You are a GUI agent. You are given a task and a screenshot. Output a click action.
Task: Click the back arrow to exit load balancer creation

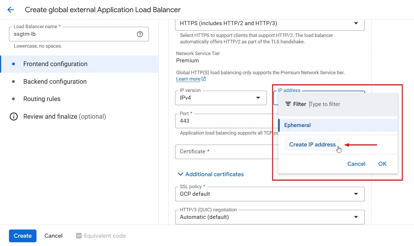coord(10,10)
